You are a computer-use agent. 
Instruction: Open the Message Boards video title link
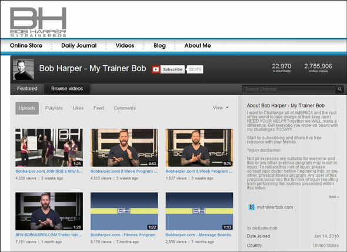(x=198, y=235)
